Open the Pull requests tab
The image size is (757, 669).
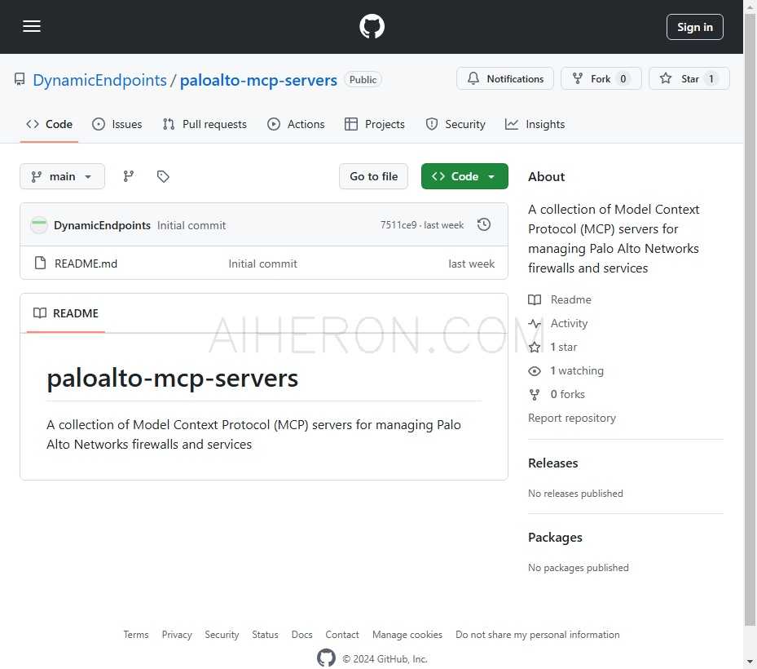click(x=205, y=124)
